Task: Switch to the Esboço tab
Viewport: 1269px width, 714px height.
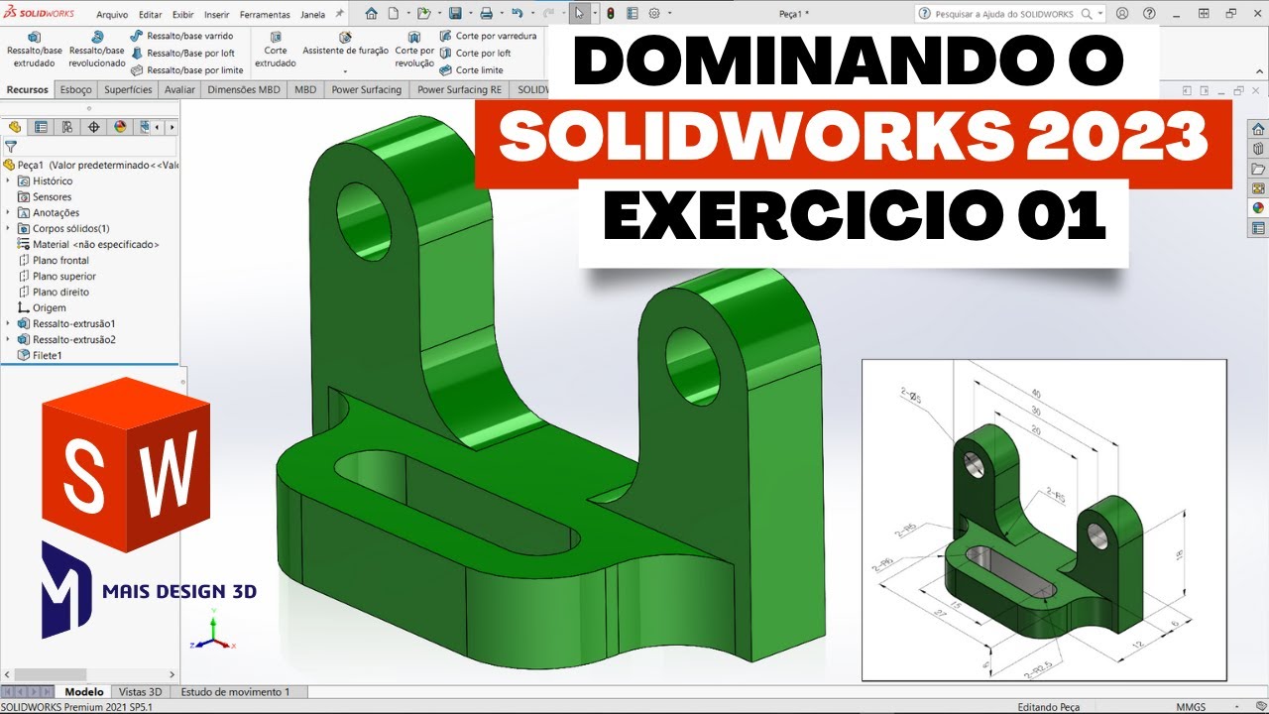Action: (x=76, y=89)
